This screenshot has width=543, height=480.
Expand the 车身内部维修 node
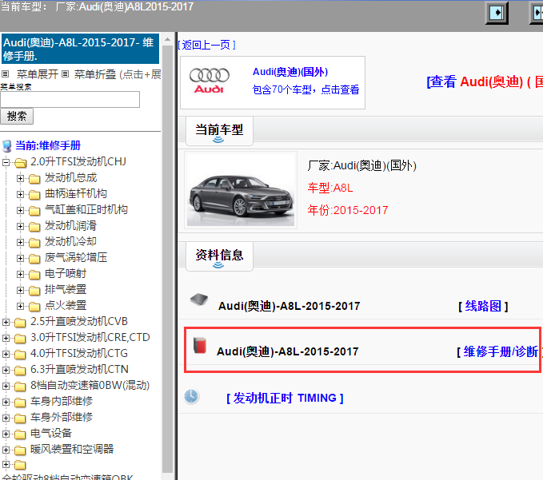pos(6,402)
